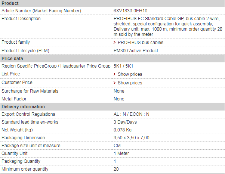Click the Net Weight 0,078 Kg value

click(x=122, y=130)
